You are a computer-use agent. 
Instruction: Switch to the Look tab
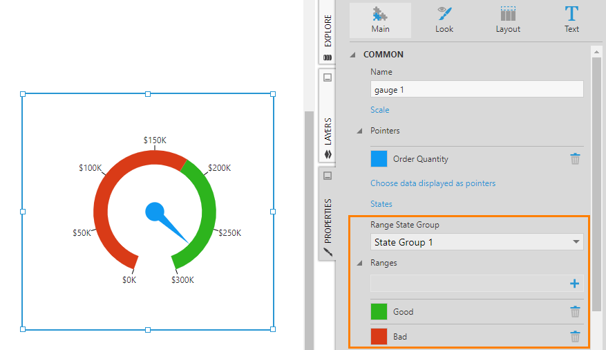click(444, 20)
